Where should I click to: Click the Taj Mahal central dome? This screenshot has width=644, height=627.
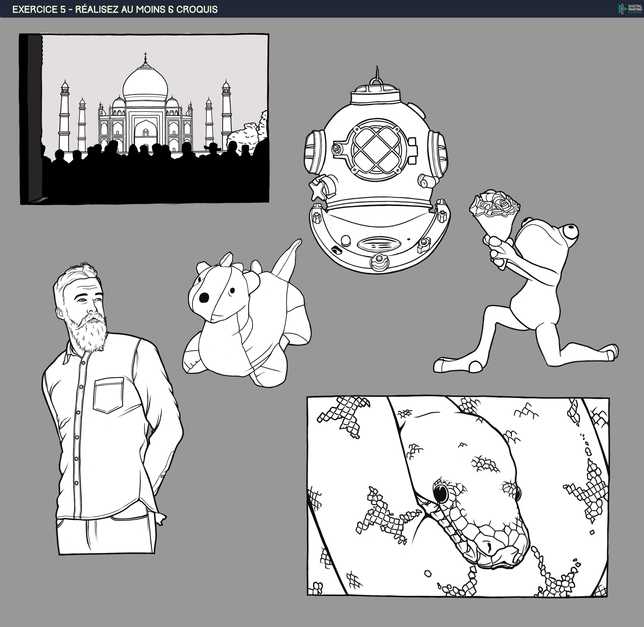(x=145, y=84)
